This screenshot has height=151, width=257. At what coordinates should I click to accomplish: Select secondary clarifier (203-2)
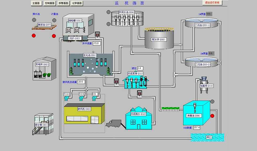[202, 62]
